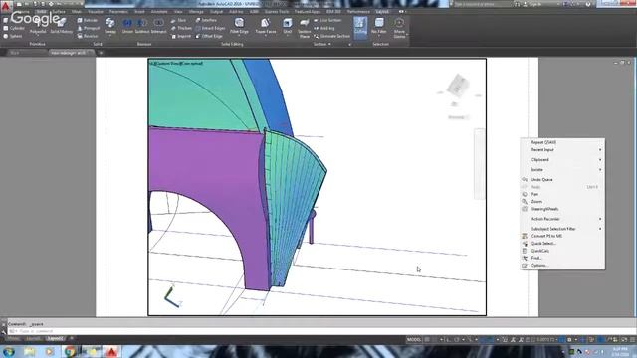Expand Subobject Selection Filter submenu
637x358 pixels.
(x=562, y=229)
